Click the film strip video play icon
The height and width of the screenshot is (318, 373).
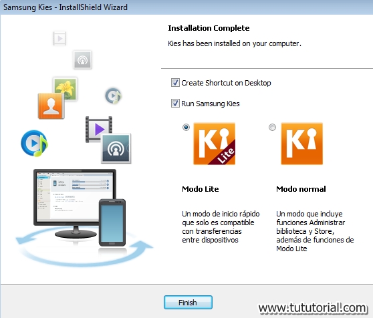pyautogui.click(x=99, y=129)
